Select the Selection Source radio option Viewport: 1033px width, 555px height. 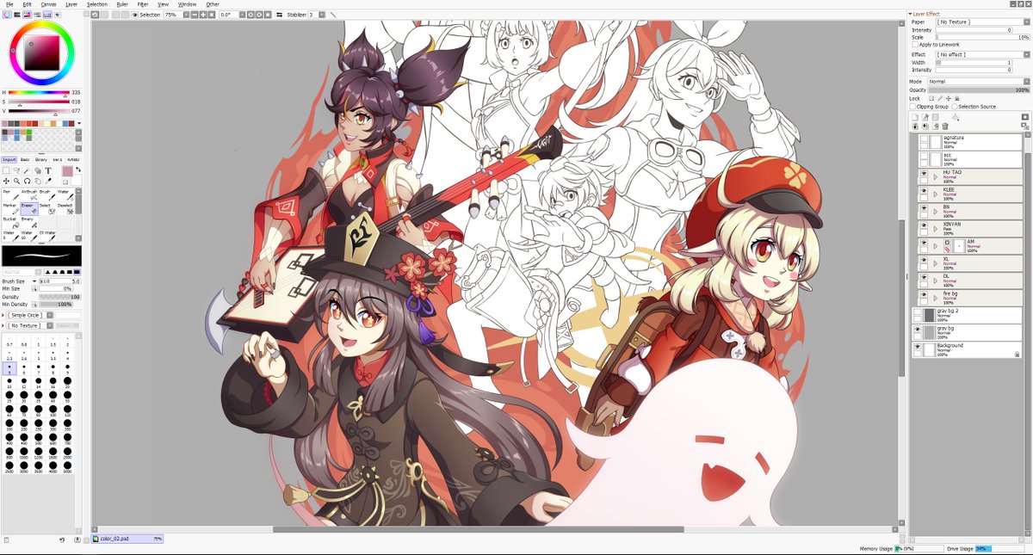point(954,107)
